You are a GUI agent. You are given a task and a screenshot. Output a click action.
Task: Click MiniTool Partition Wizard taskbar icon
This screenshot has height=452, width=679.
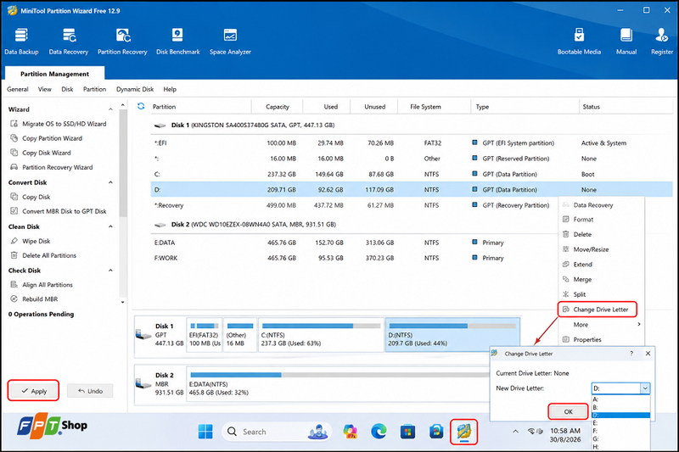[463, 432]
